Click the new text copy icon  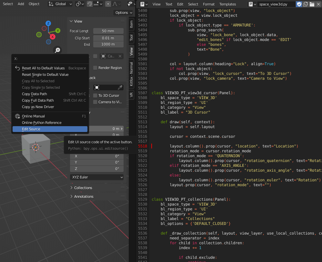coord(306,4)
